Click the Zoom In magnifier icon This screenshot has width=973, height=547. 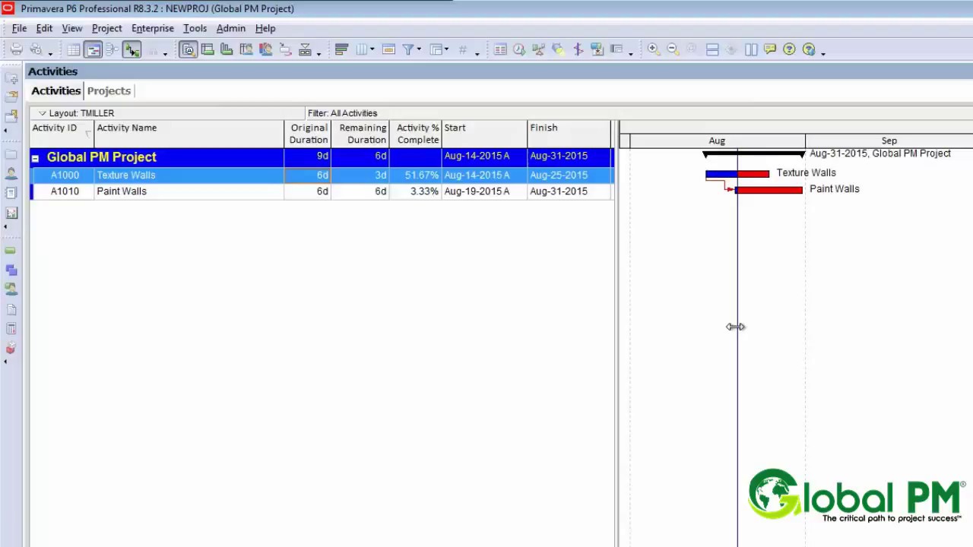pos(654,49)
